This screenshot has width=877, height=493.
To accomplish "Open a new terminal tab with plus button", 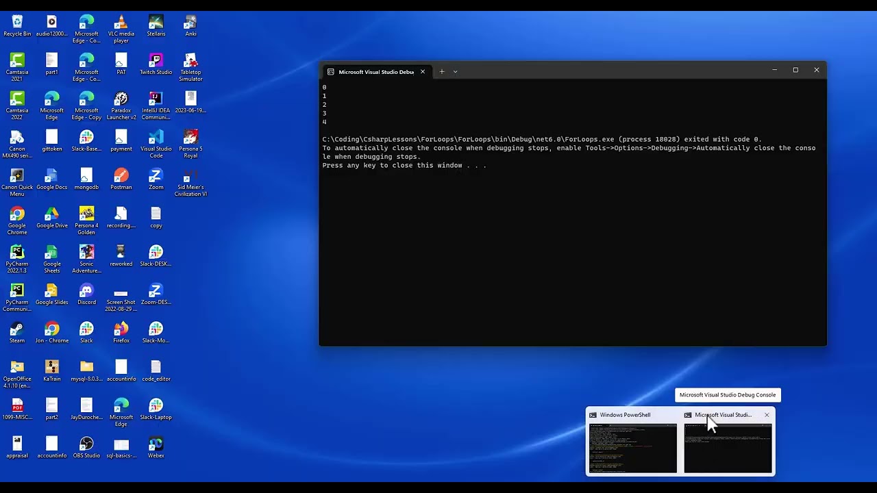I will 442,71.
